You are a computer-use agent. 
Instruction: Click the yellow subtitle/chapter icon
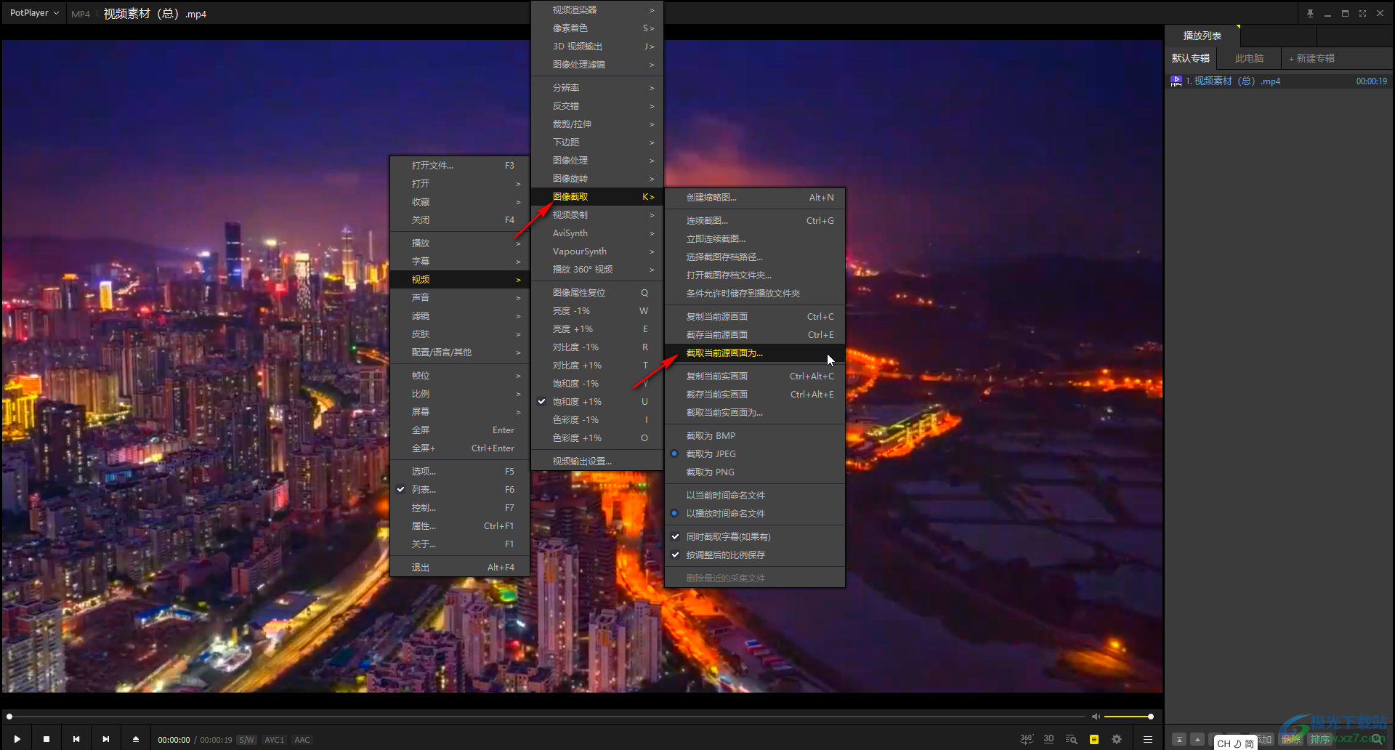point(1093,739)
